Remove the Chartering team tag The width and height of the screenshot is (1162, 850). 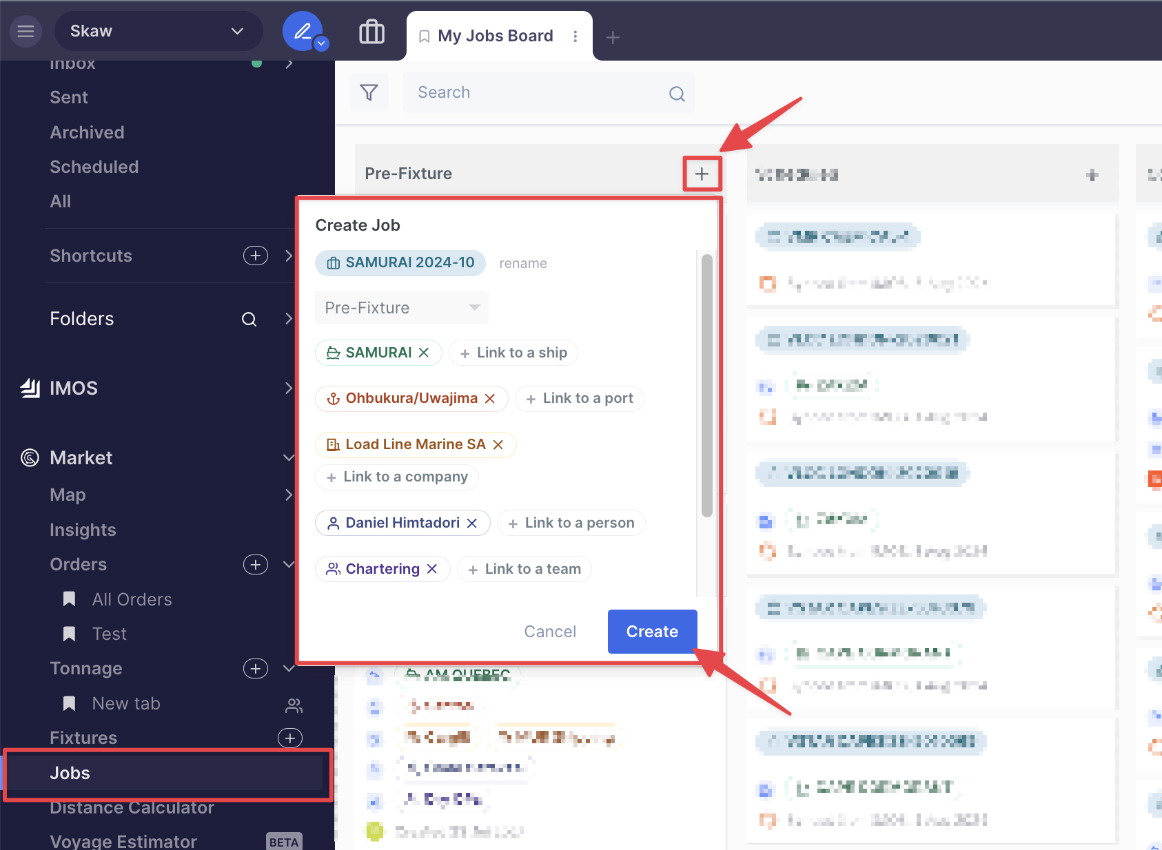432,569
